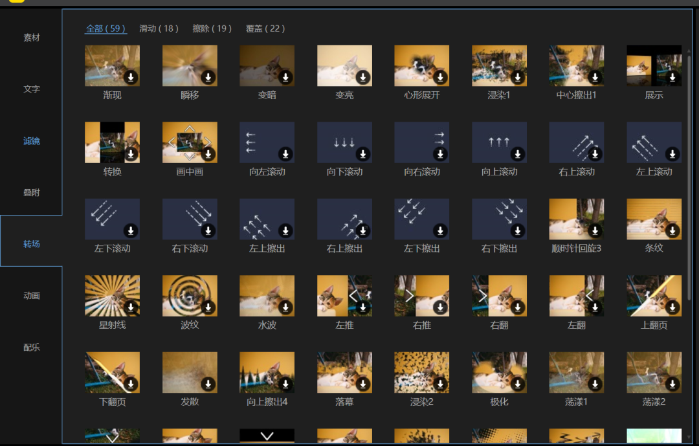Image resolution: width=699 pixels, height=446 pixels.
Task: Download the 向右滚动 transition
Action: tap(441, 154)
